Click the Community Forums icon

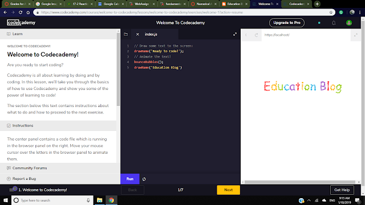click(x=9, y=168)
